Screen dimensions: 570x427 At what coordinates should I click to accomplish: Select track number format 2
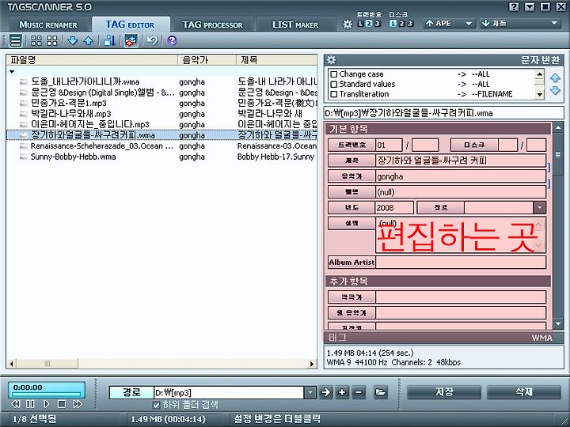(x=369, y=24)
